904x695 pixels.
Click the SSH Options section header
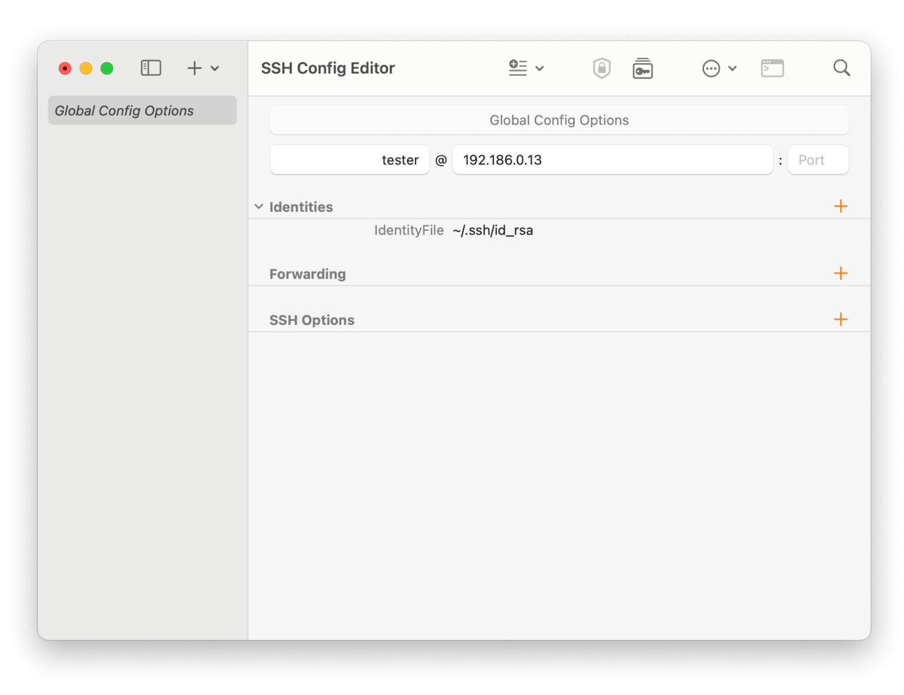click(312, 320)
